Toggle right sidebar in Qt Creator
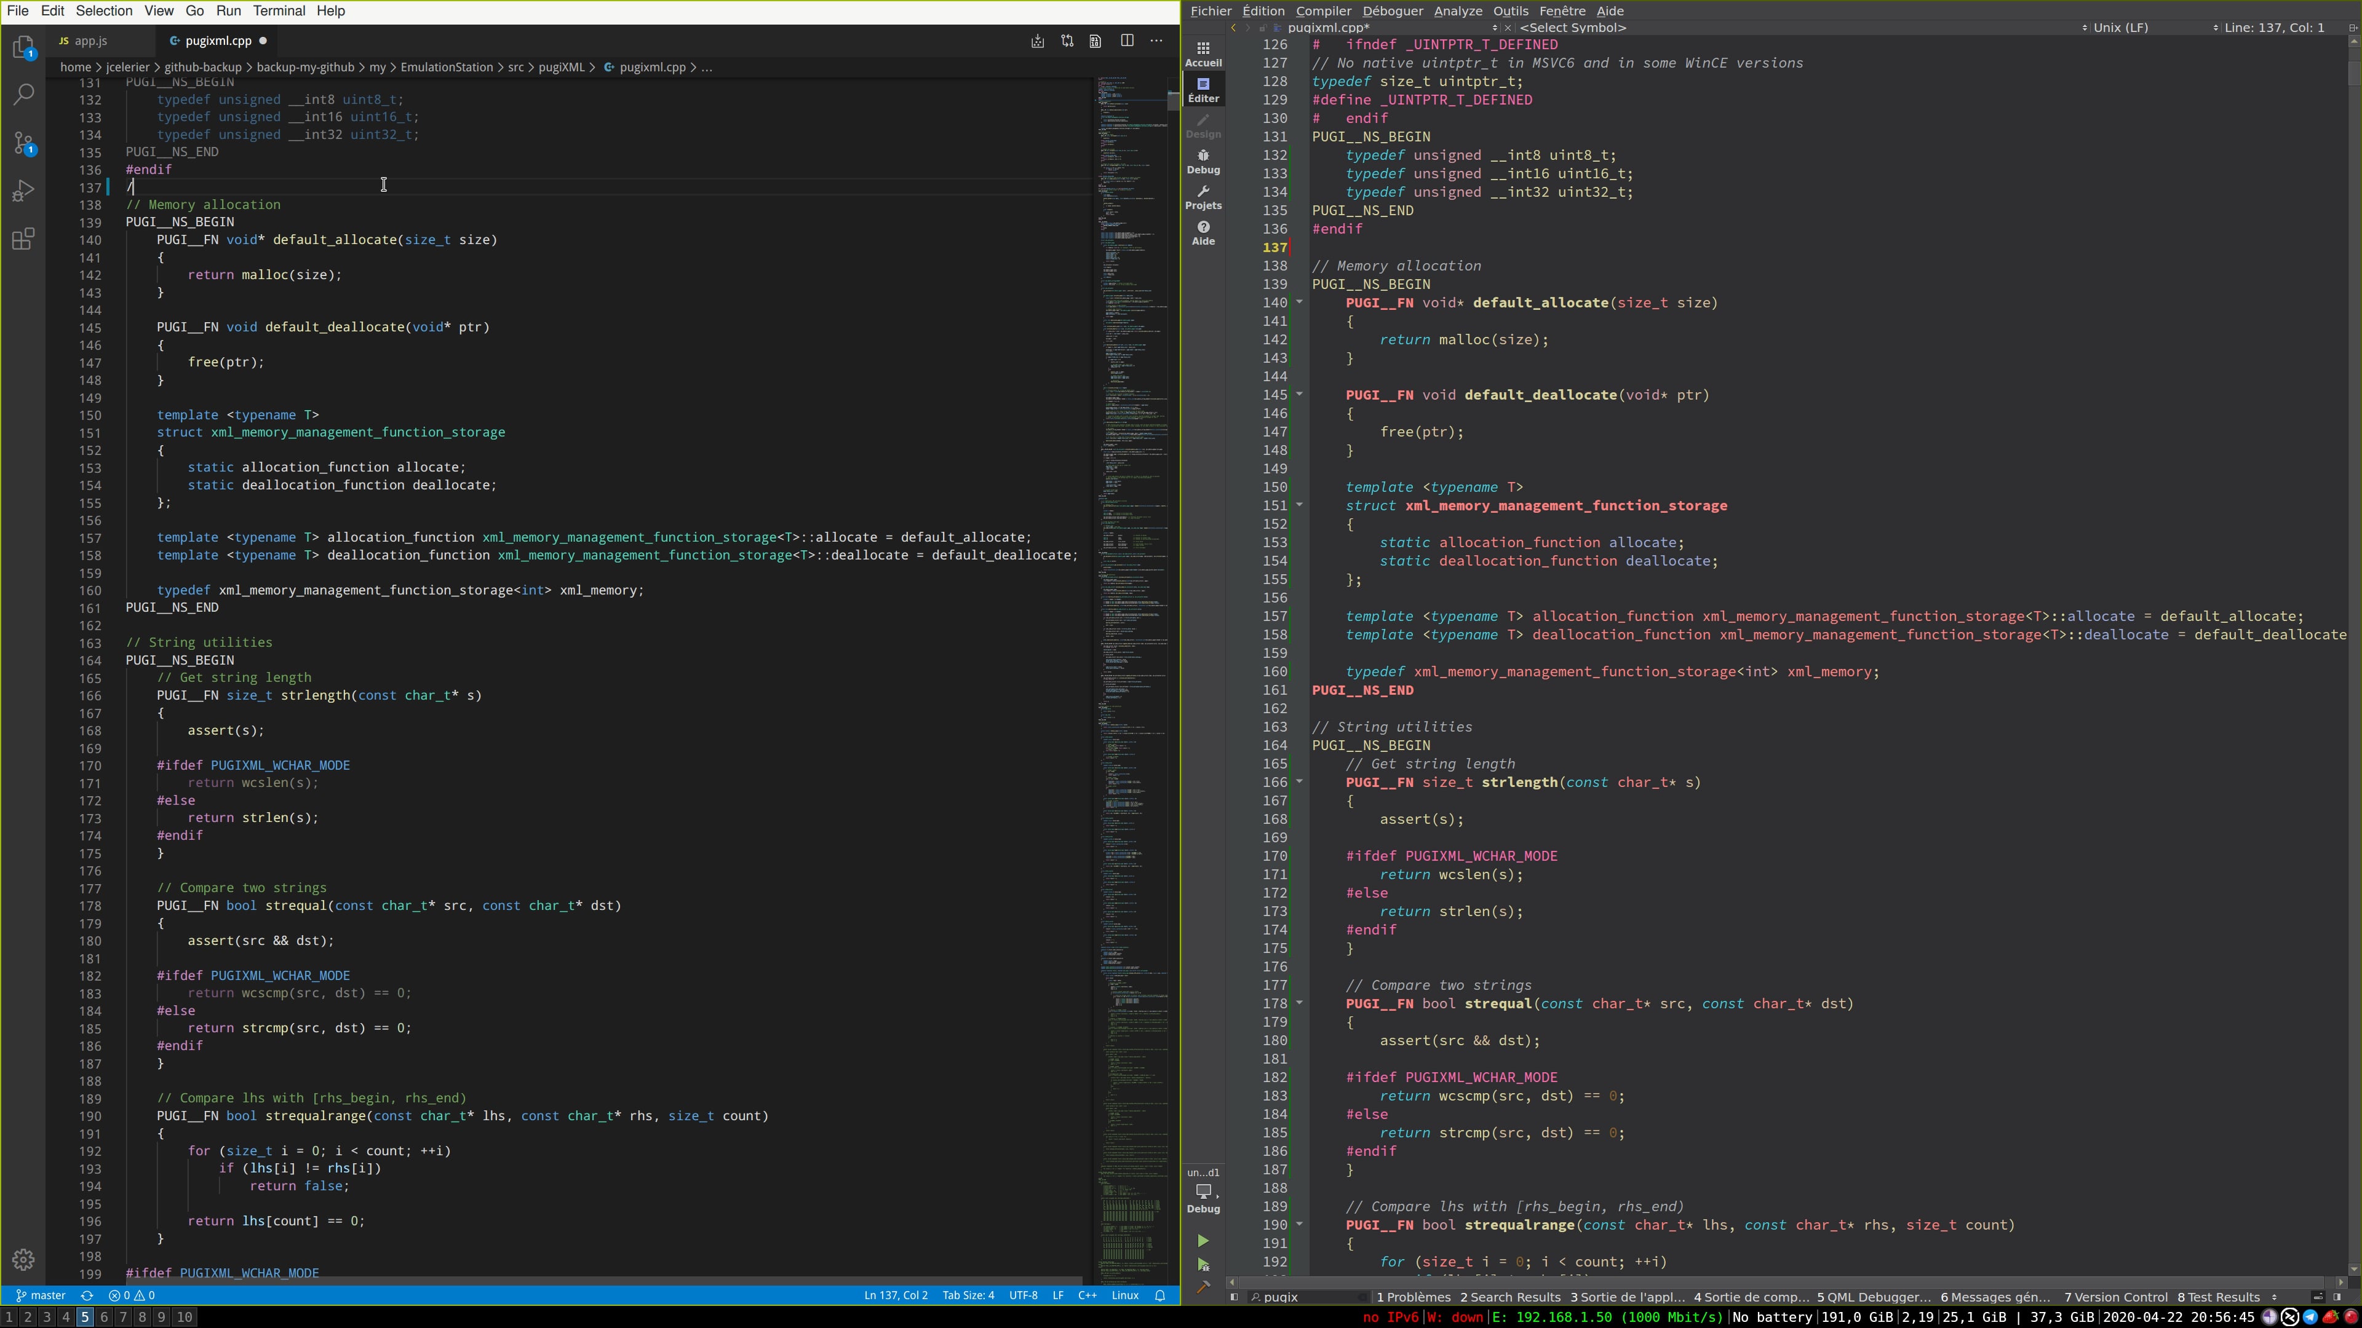Screen dimensions: 2362x1328 point(2337,1297)
